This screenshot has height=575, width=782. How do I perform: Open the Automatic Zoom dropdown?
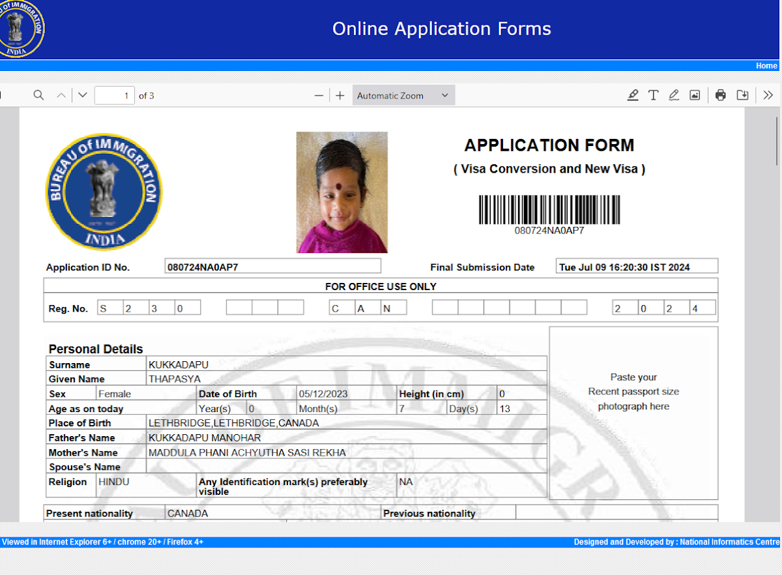pyautogui.click(x=403, y=95)
